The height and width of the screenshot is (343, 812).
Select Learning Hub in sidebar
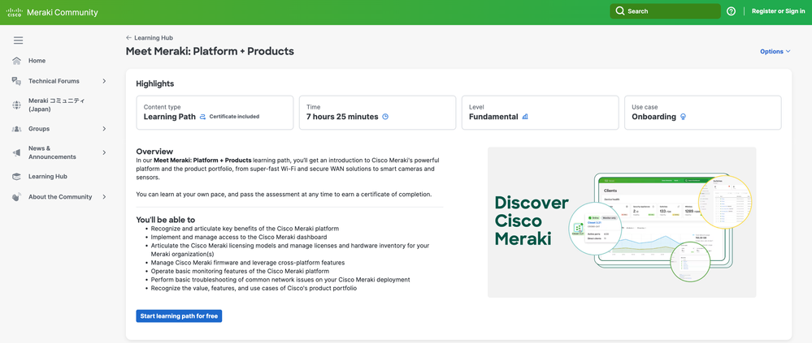48,176
